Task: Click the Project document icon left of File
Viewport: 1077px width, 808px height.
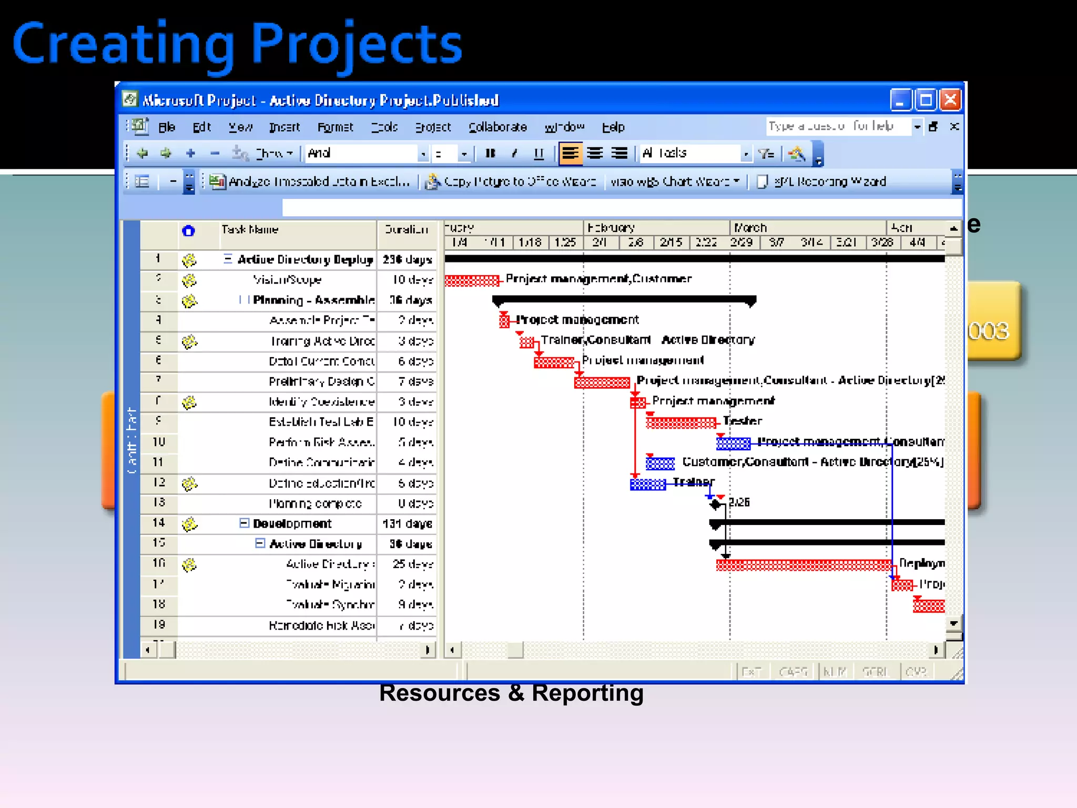Action: [x=140, y=126]
